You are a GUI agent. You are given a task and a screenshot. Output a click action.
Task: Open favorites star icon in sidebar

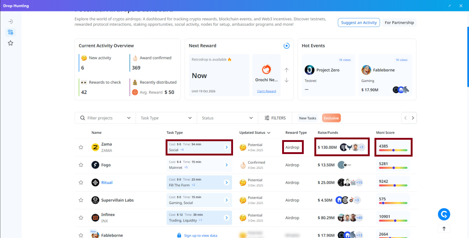click(x=11, y=43)
